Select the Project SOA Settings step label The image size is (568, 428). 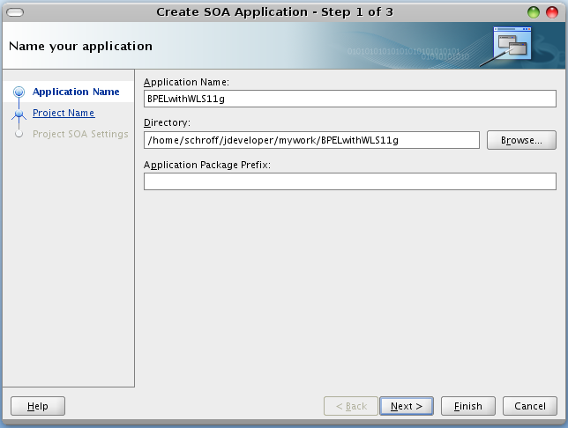80,134
